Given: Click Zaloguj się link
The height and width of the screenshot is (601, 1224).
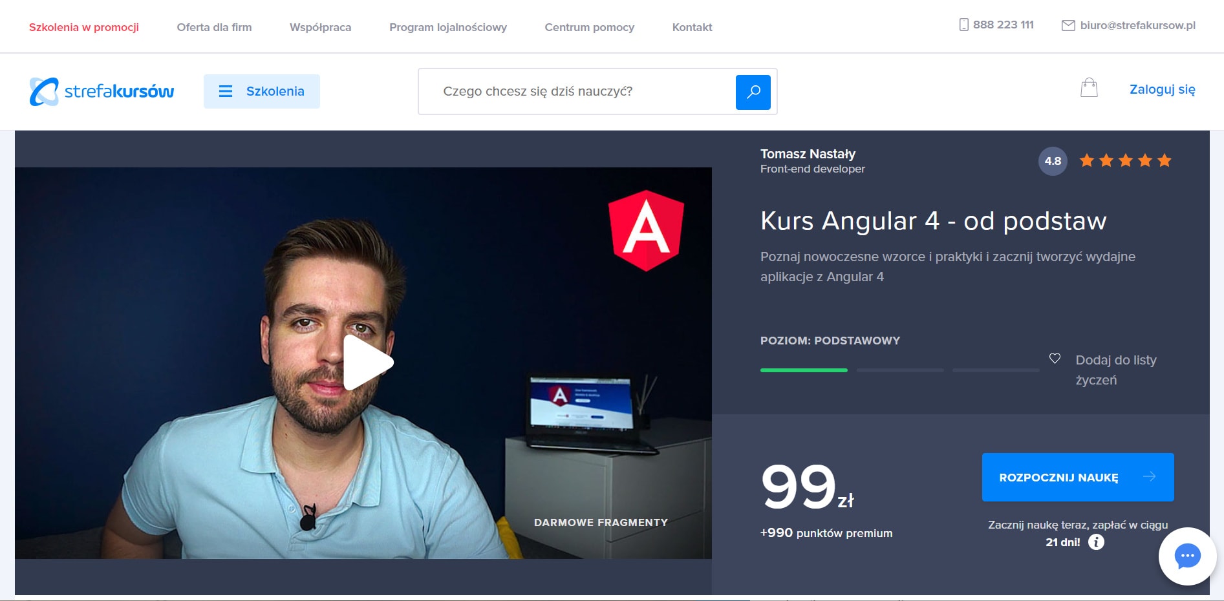Looking at the screenshot, I should [1162, 89].
